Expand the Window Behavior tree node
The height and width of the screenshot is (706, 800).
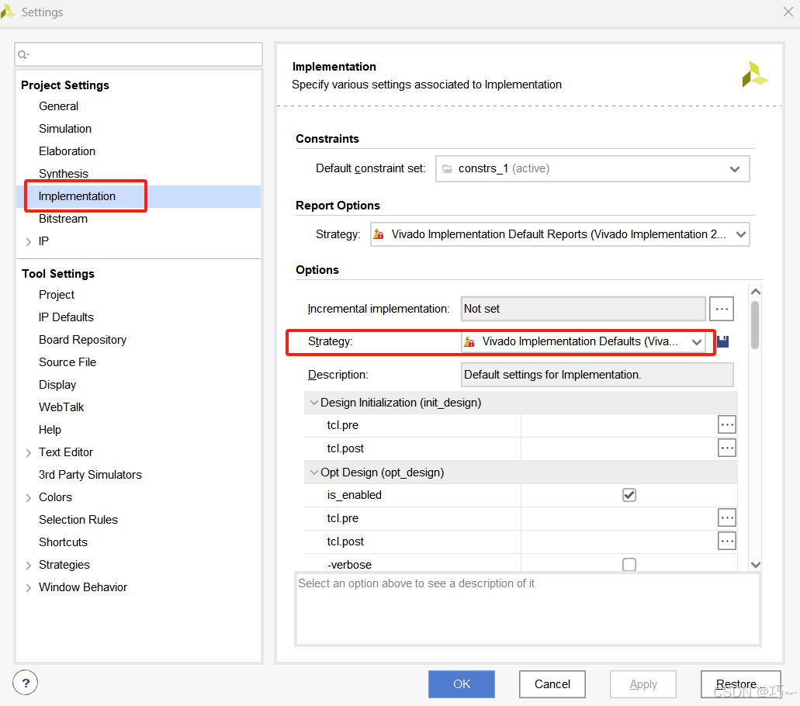pos(29,587)
